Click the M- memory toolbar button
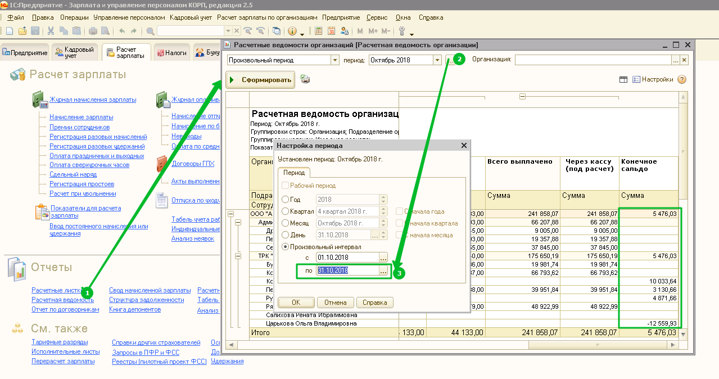719x379 pixels. (386, 30)
